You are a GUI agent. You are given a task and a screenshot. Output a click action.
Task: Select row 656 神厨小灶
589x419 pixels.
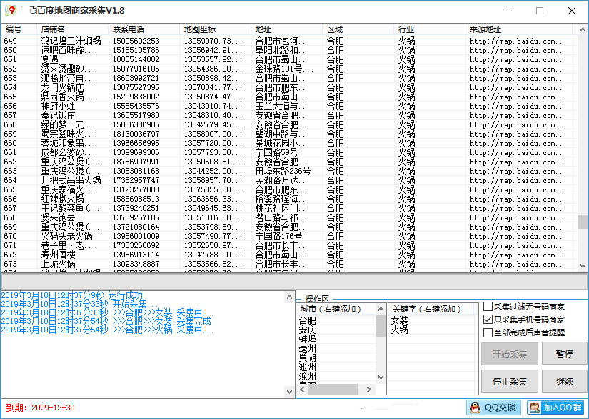coord(288,106)
